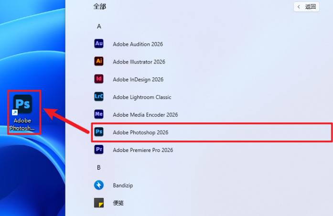Click the Lightroom Classic LrC icon
The image size is (333, 216).
coord(99,97)
